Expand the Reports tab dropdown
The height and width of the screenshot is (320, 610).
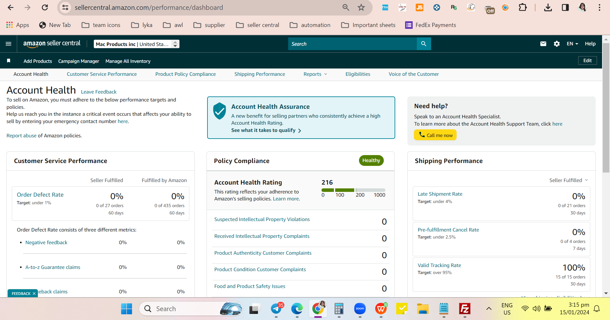[315, 74]
